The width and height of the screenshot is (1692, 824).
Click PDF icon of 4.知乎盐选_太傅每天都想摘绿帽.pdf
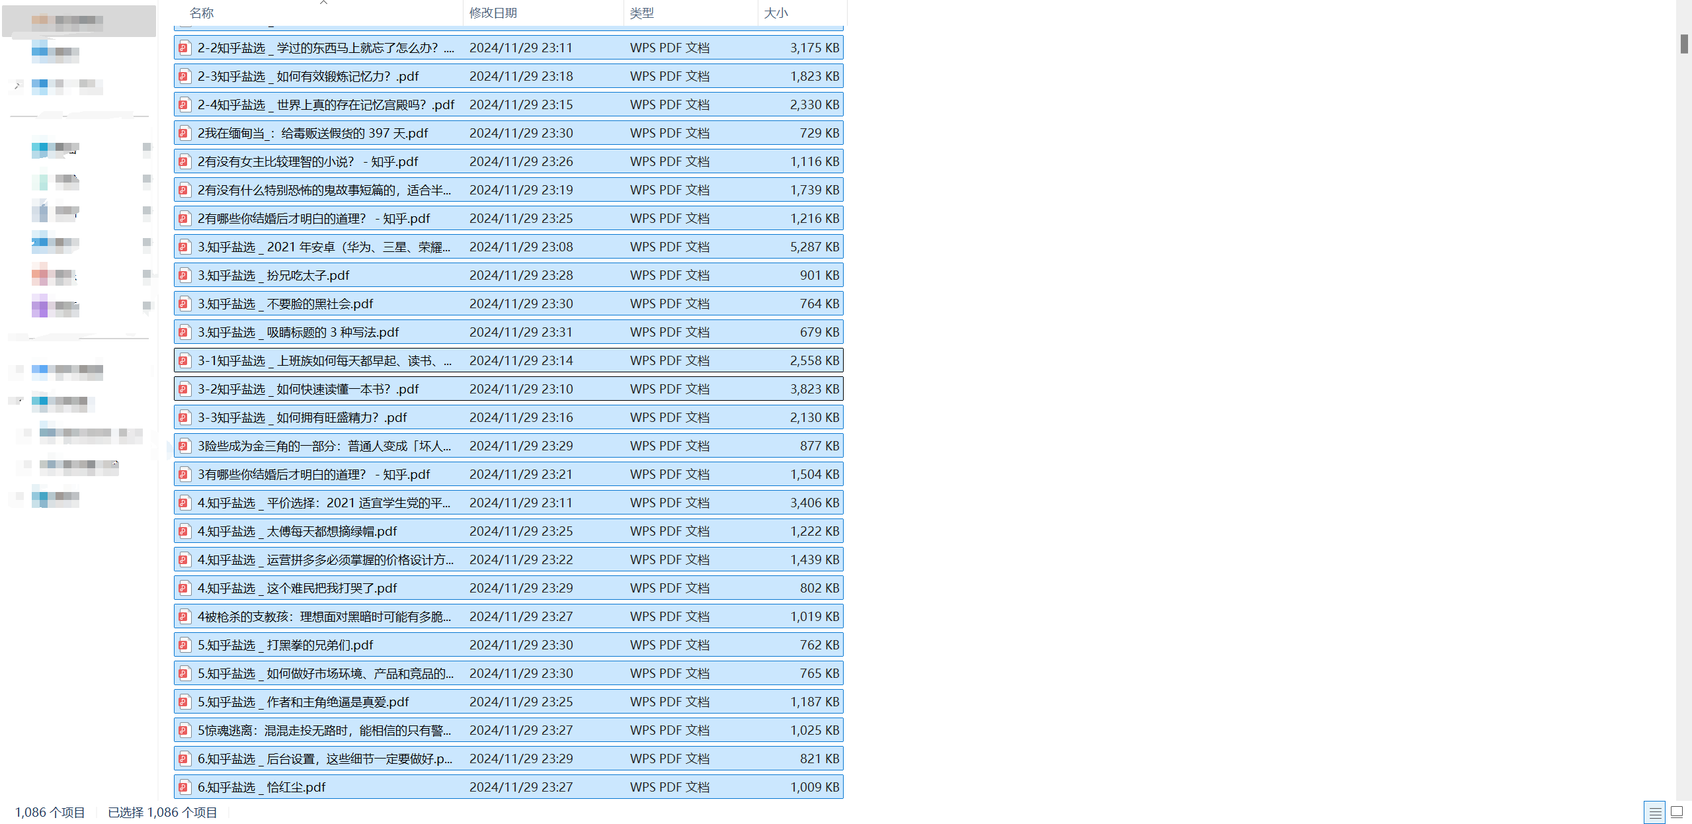coord(184,531)
